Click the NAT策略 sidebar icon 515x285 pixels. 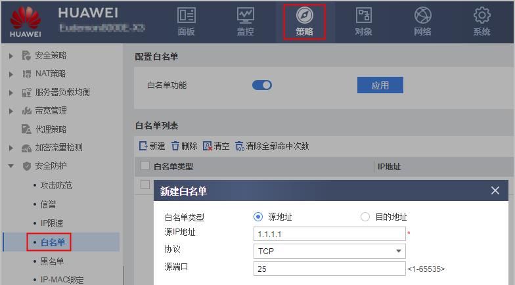(26, 74)
